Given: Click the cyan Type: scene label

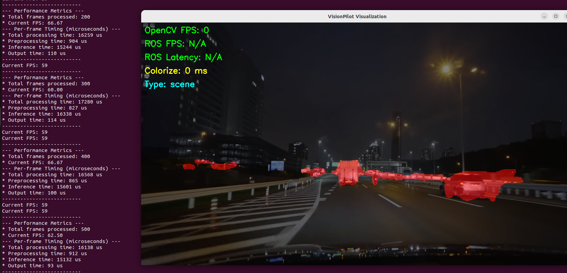Looking at the screenshot, I should coord(170,84).
